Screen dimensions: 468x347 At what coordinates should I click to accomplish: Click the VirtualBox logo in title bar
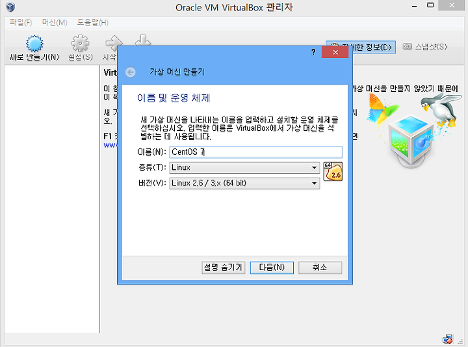(x=10, y=7)
